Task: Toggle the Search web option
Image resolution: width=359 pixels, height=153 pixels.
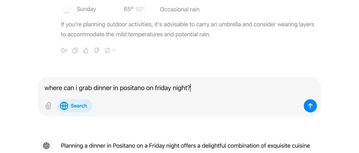Action: point(75,106)
